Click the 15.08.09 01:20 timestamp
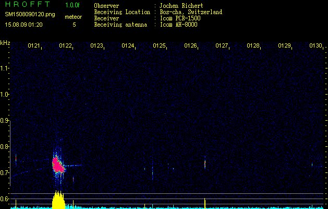This screenshot has height=209, width=328. click(23, 25)
